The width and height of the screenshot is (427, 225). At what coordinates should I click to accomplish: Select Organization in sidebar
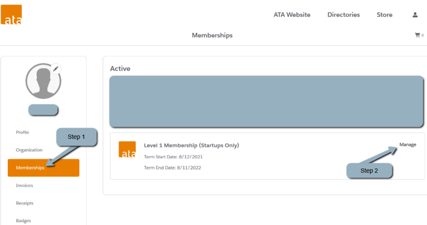pyautogui.click(x=29, y=150)
